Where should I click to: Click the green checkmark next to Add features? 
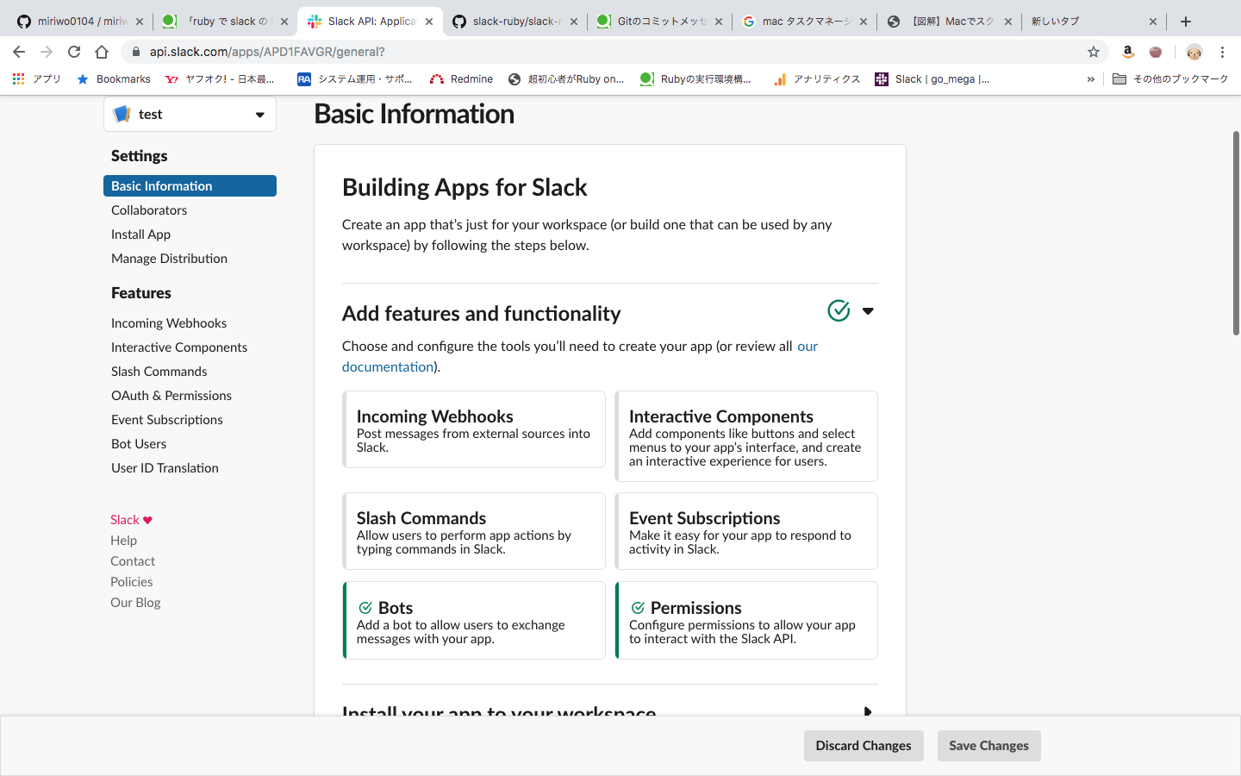point(839,310)
